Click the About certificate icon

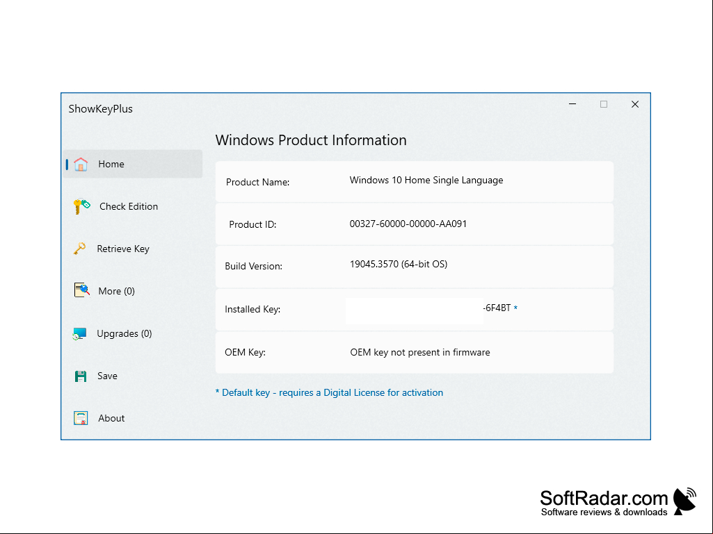(81, 418)
